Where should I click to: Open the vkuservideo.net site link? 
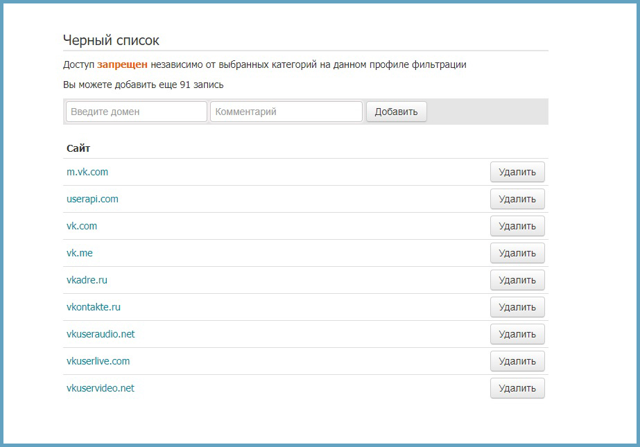pyautogui.click(x=101, y=388)
